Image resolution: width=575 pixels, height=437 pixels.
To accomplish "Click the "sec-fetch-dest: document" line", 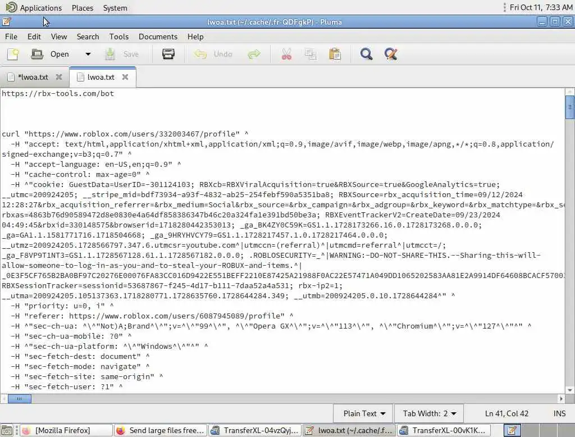I will click(x=80, y=356).
